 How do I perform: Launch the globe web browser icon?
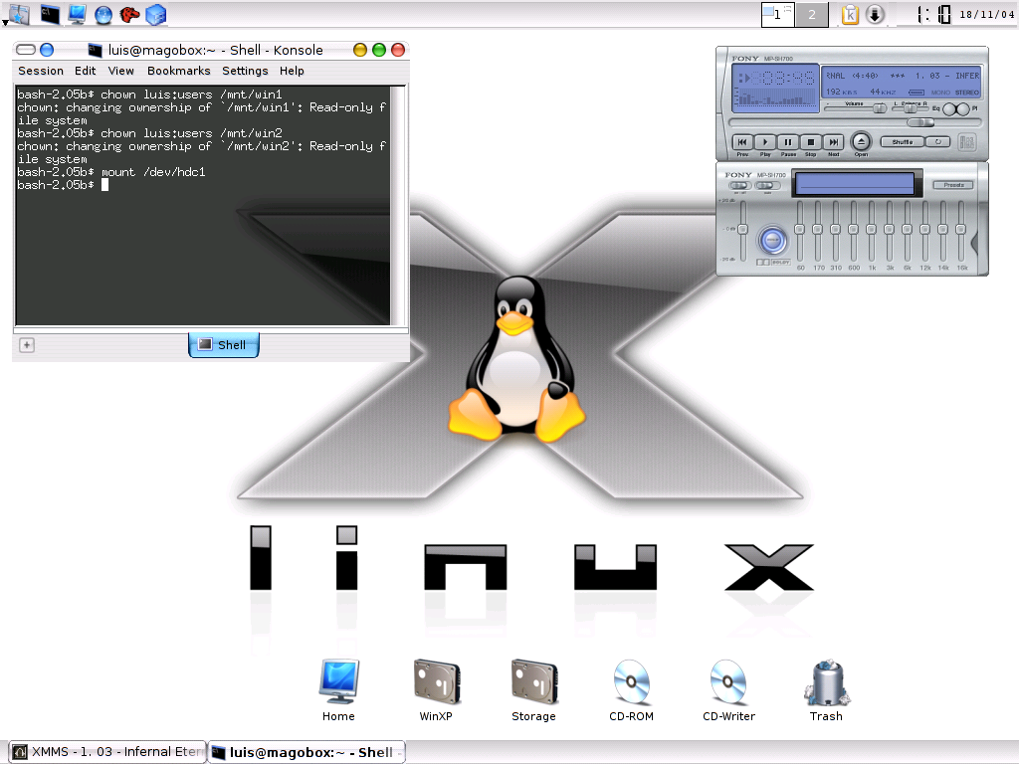coord(103,14)
